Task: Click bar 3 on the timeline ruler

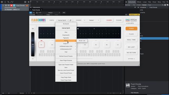Action: coord(78,2)
